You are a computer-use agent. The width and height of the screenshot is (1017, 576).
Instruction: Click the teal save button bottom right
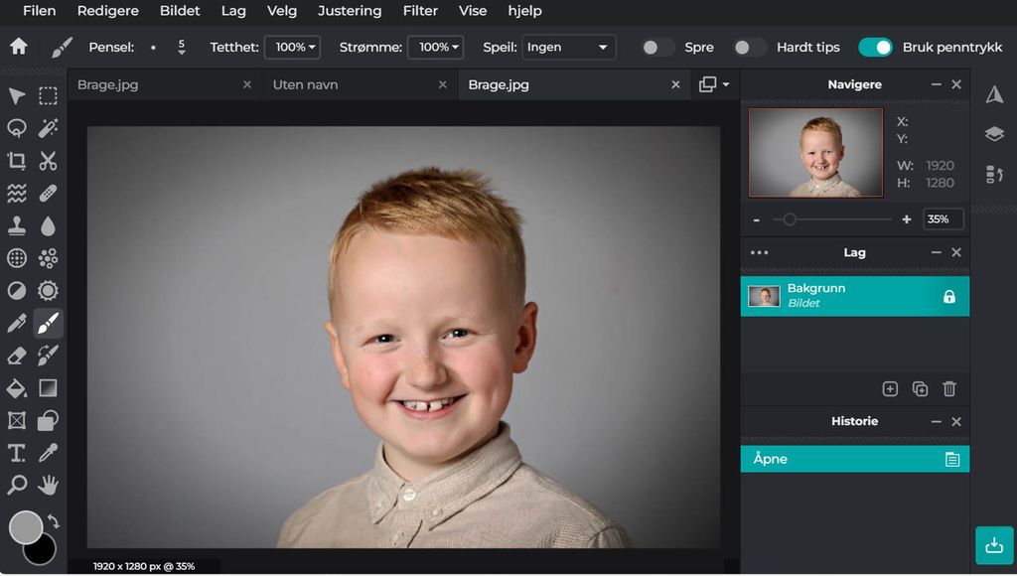click(994, 544)
